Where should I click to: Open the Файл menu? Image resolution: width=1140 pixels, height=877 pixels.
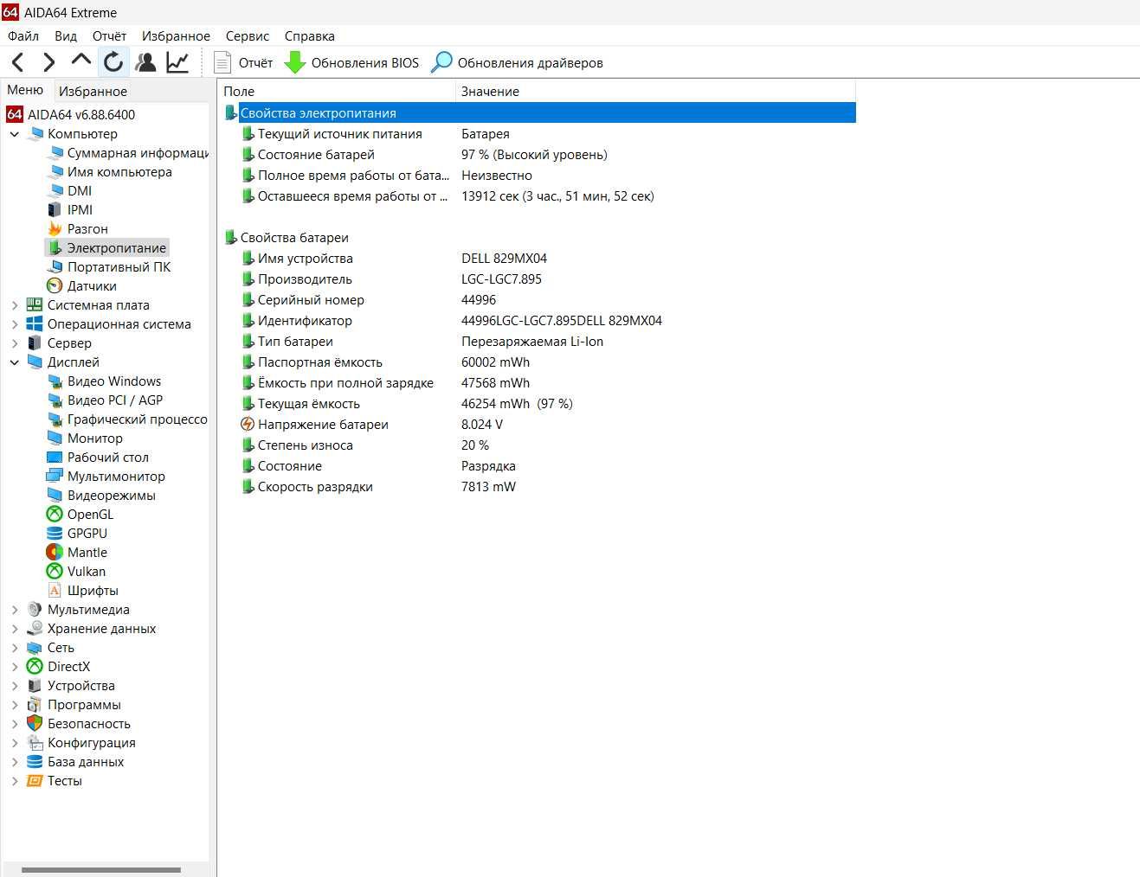[23, 35]
